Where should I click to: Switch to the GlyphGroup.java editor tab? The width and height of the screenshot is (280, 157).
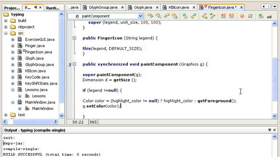(x=103, y=7)
